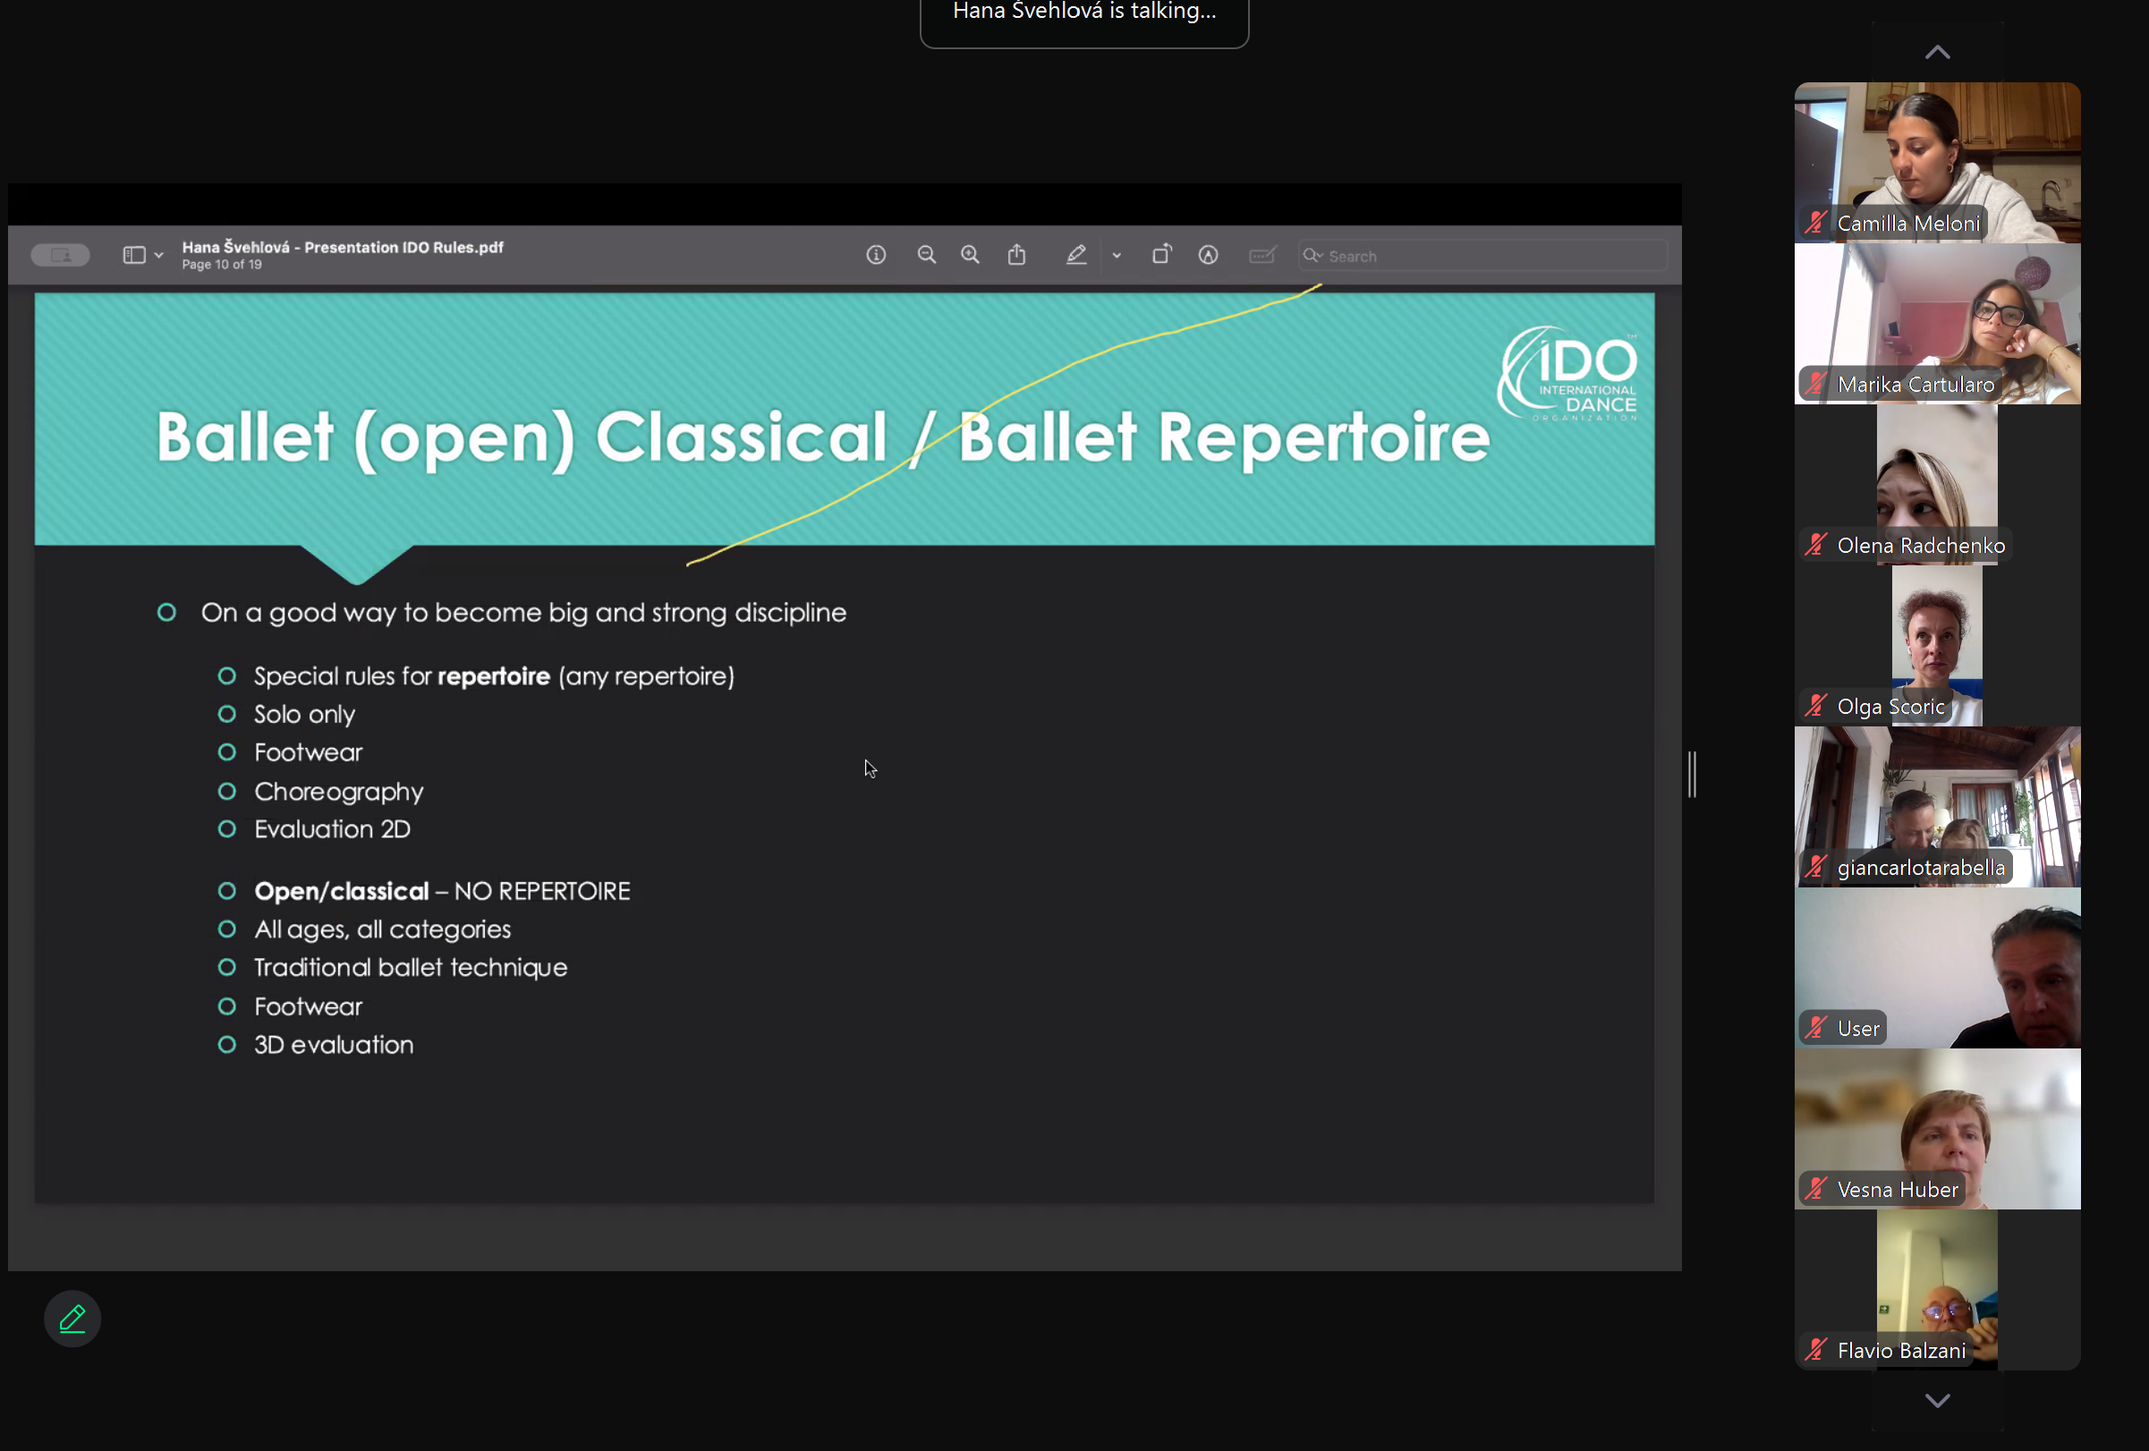Toggle Camilla Meloni's muted microphone icon
The height and width of the screenshot is (1451, 2149).
[1816, 223]
